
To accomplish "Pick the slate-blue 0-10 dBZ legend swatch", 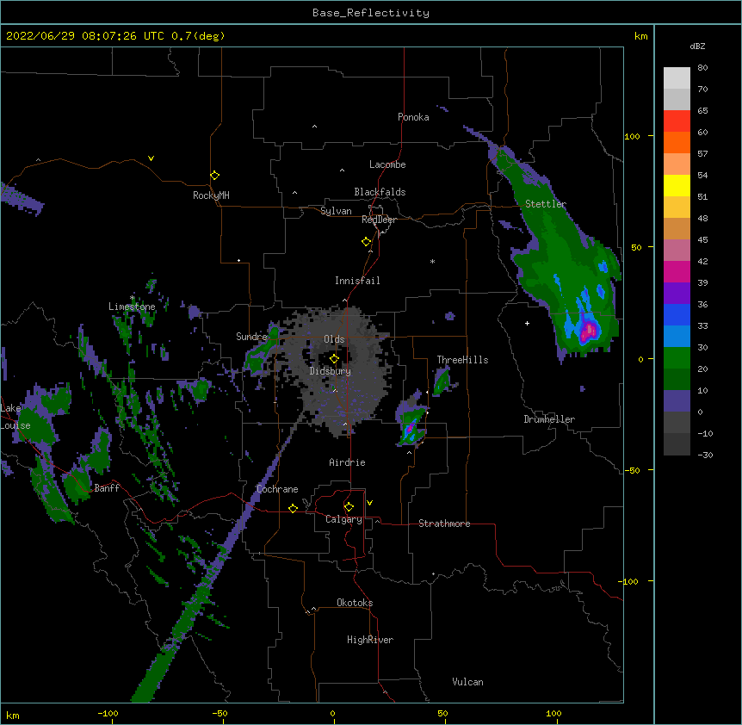I will tap(677, 400).
